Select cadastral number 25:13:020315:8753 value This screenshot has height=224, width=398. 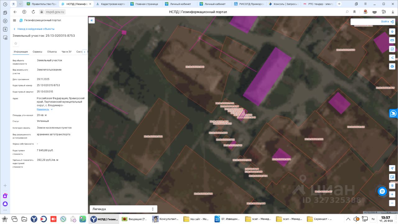pyautogui.click(x=49, y=85)
